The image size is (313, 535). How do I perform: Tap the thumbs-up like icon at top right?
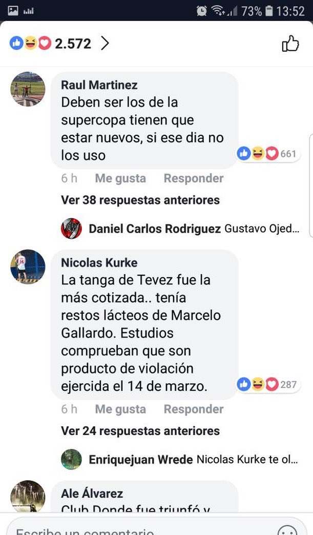pyautogui.click(x=290, y=44)
